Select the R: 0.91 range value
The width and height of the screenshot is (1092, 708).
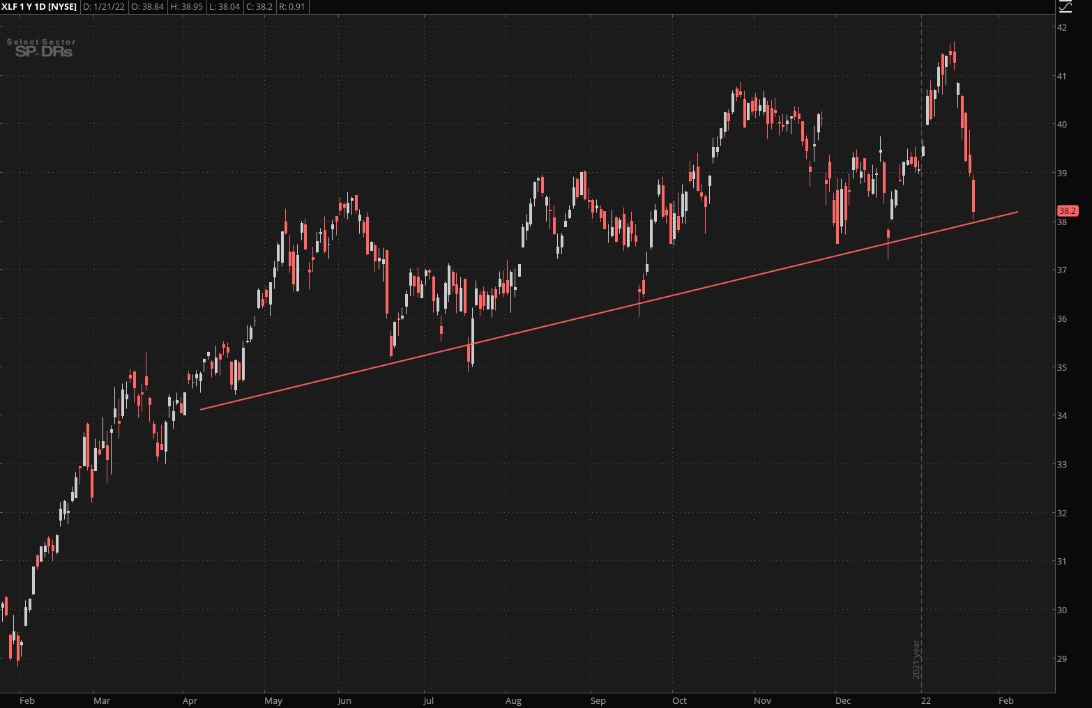(x=291, y=7)
